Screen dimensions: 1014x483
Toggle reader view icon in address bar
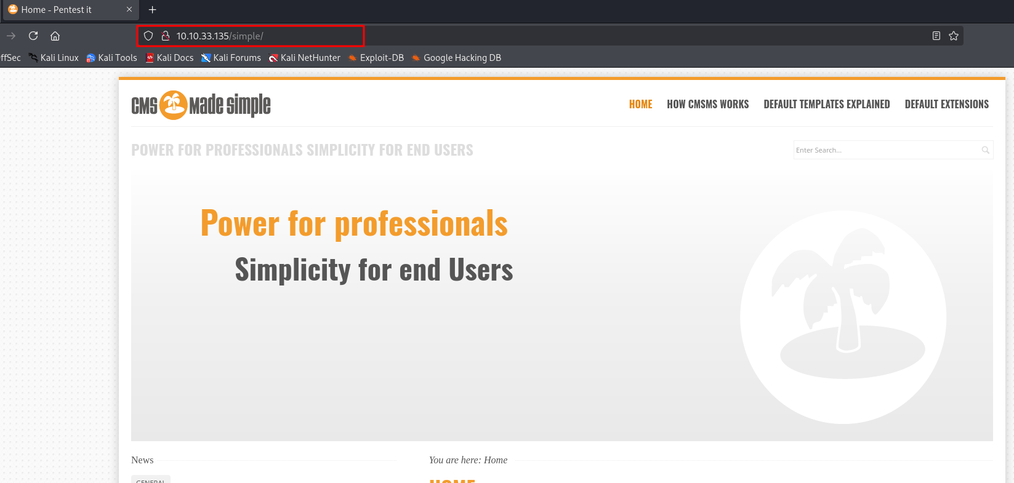coord(936,36)
